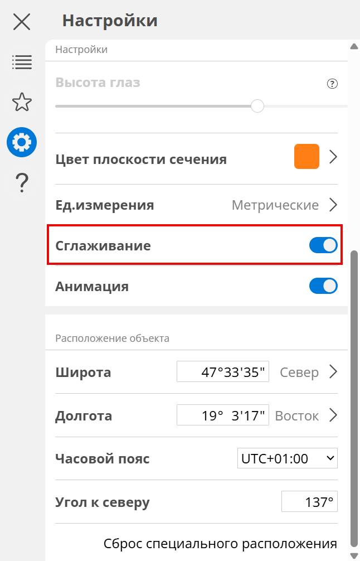Disable the Анимация switch

[323, 286]
